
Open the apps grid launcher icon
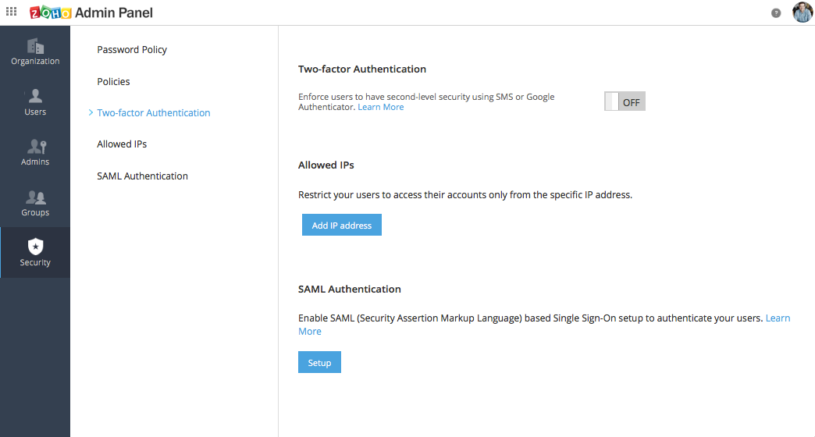[12, 12]
